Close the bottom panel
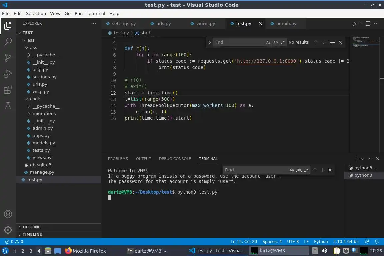The width and height of the screenshot is (384, 256). coord(378,159)
